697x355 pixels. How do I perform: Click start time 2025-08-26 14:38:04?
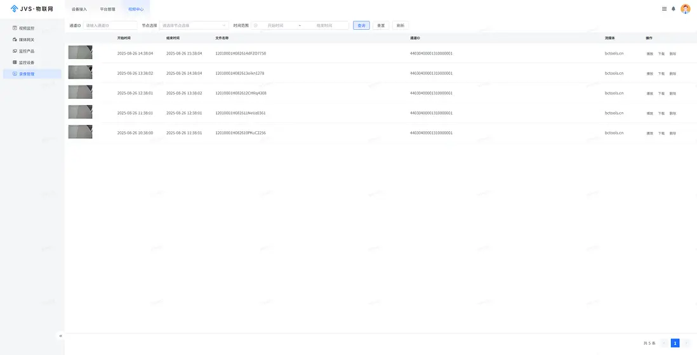[135, 53]
